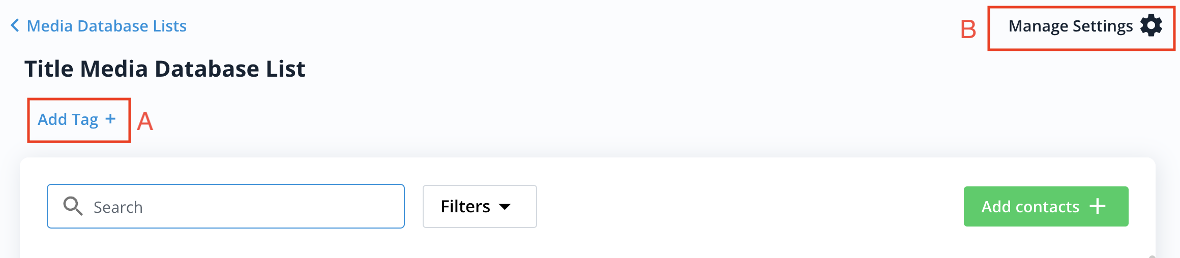Click the scrollbar handle at panel corner
This screenshot has height=258, width=1180.
(1152, 256)
